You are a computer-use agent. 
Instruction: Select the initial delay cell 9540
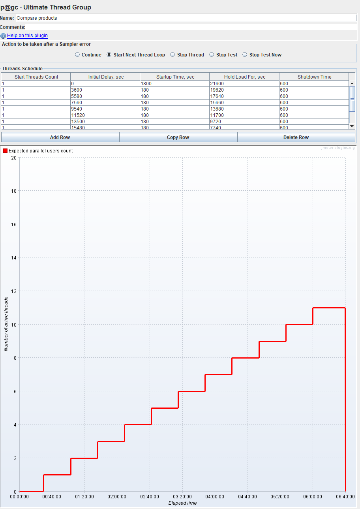105,109
